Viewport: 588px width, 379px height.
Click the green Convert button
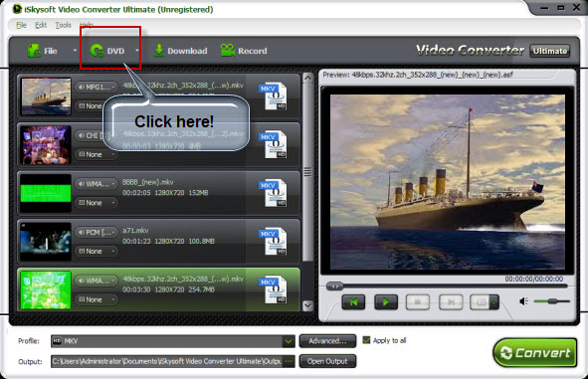point(535,353)
